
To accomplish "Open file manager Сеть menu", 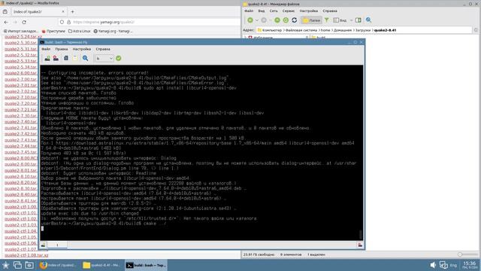I will [x=274, y=11].
